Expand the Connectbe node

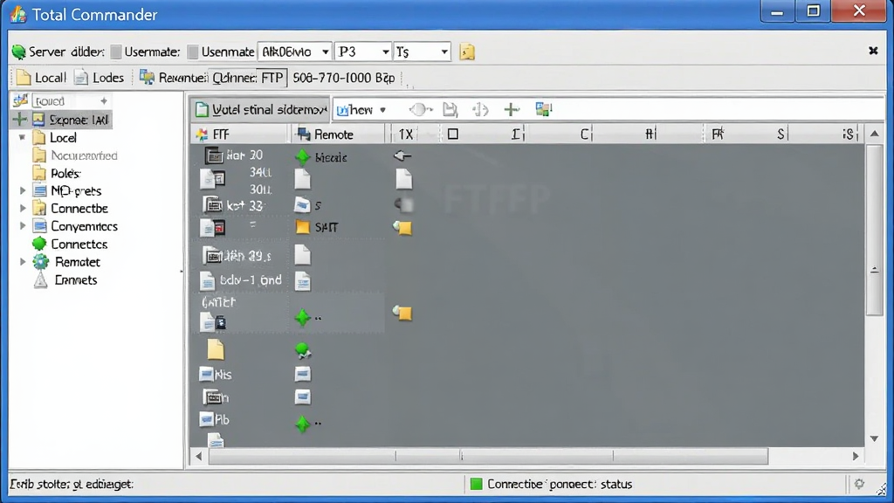coord(23,208)
